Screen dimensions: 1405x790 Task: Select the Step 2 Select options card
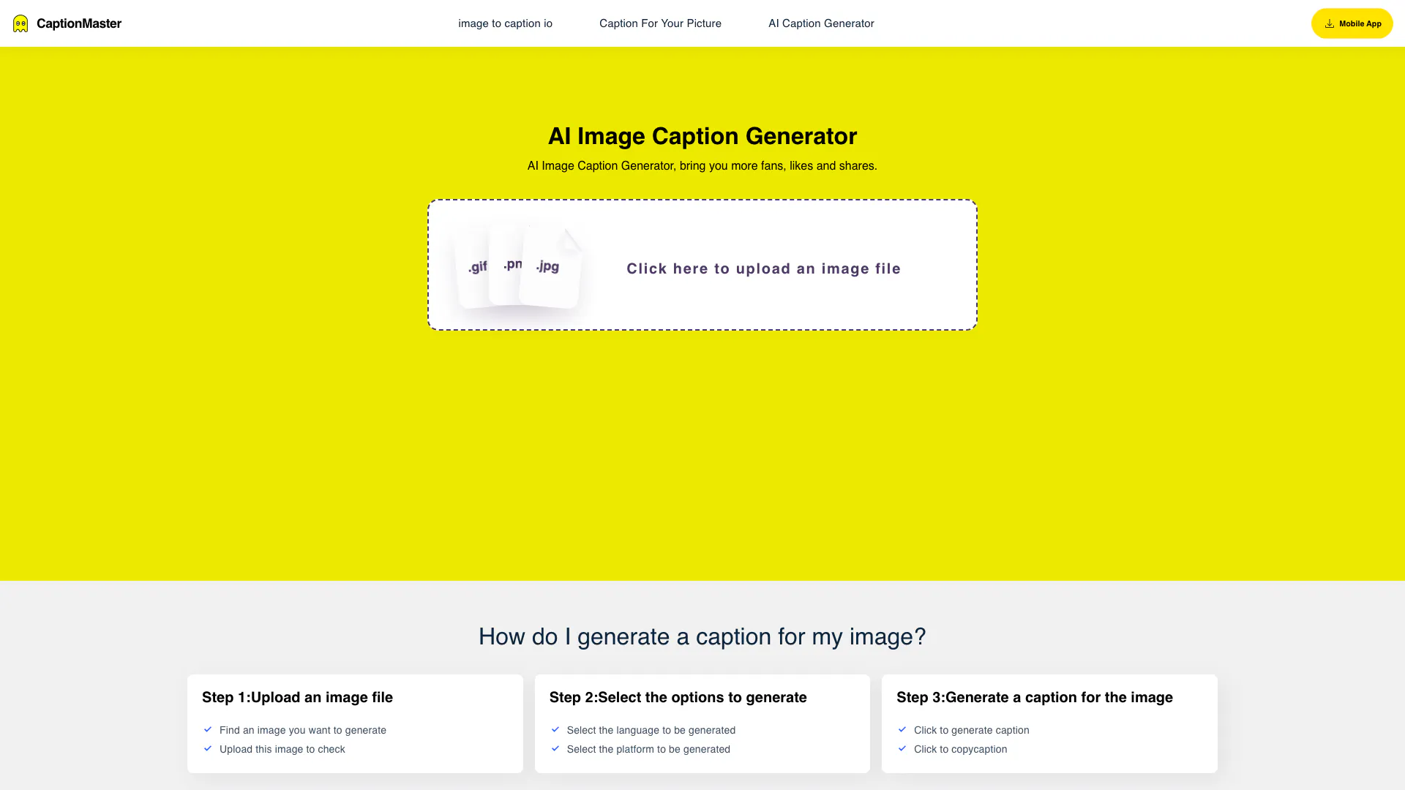[702, 723]
